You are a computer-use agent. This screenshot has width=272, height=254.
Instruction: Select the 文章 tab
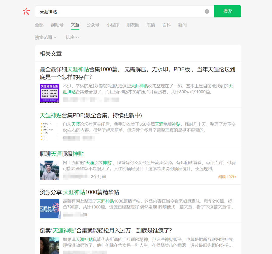75,25
